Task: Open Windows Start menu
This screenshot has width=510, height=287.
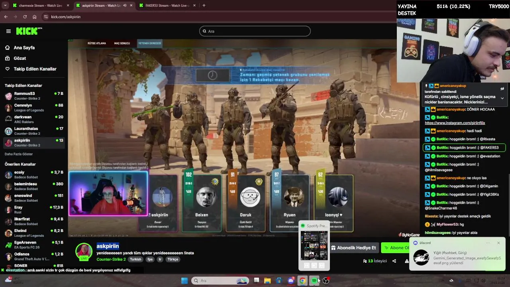Action: click(184, 281)
